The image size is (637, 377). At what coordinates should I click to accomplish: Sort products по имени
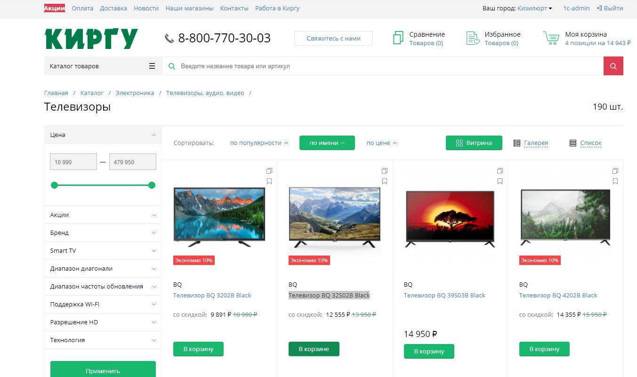[327, 143]
